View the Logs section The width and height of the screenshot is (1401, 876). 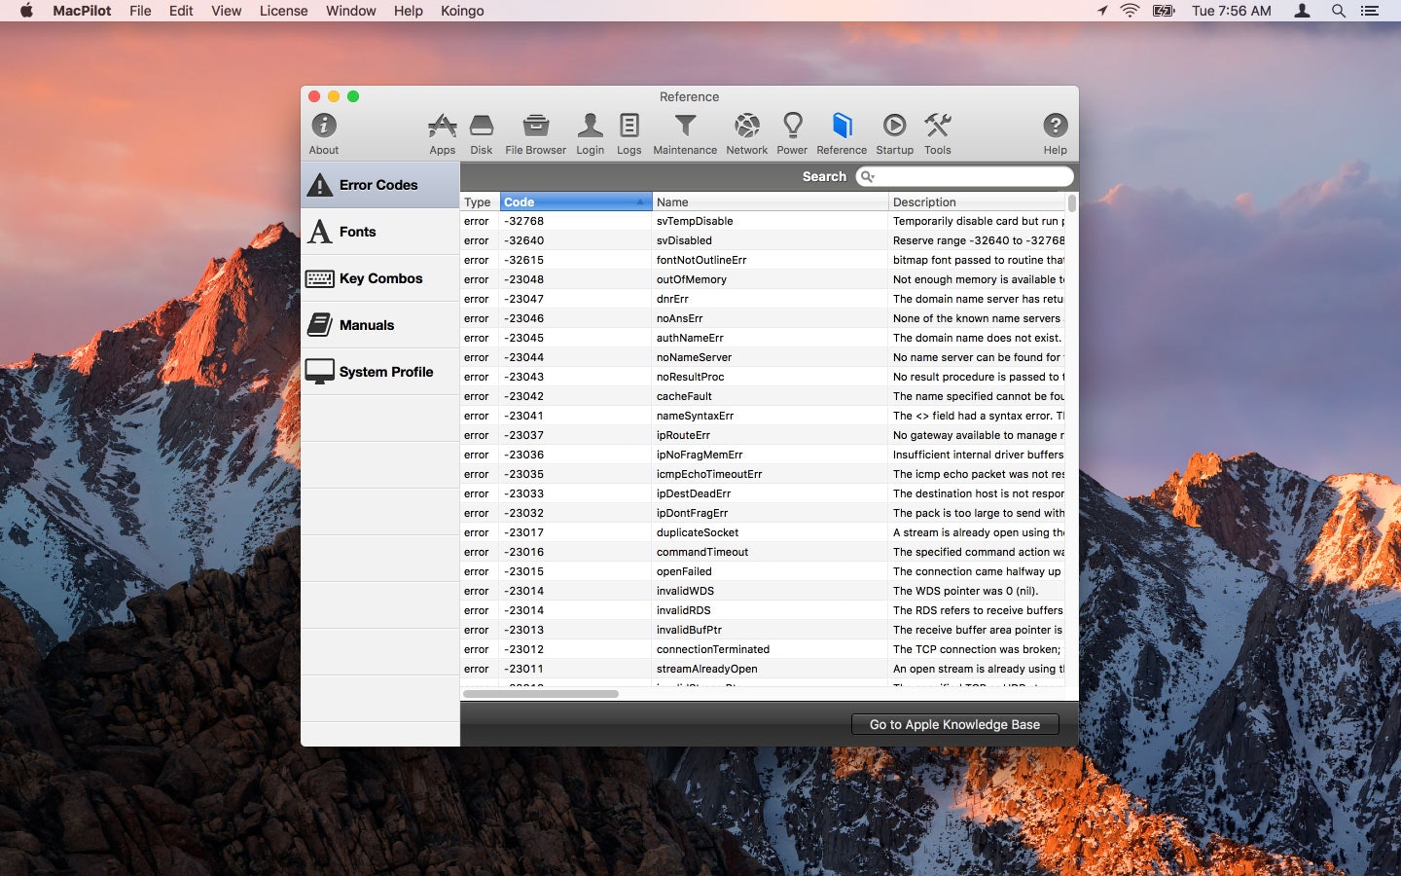(629, 132)
